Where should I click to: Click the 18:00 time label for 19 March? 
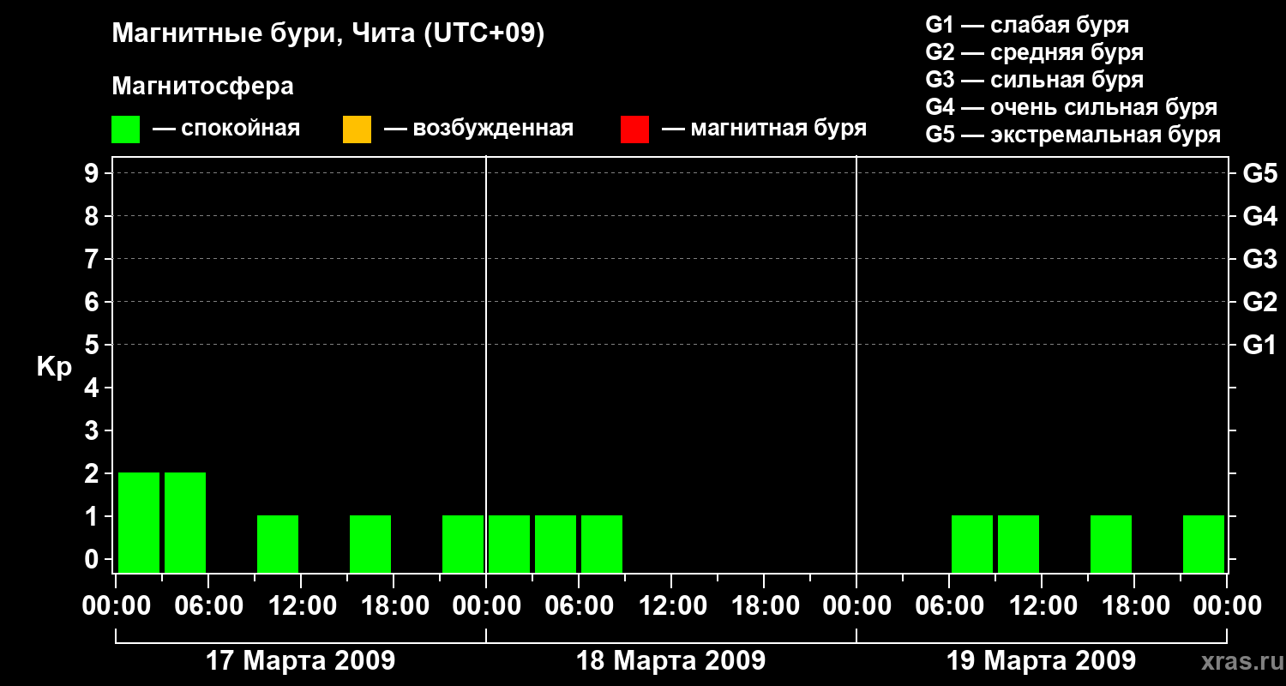(1134, 606)
